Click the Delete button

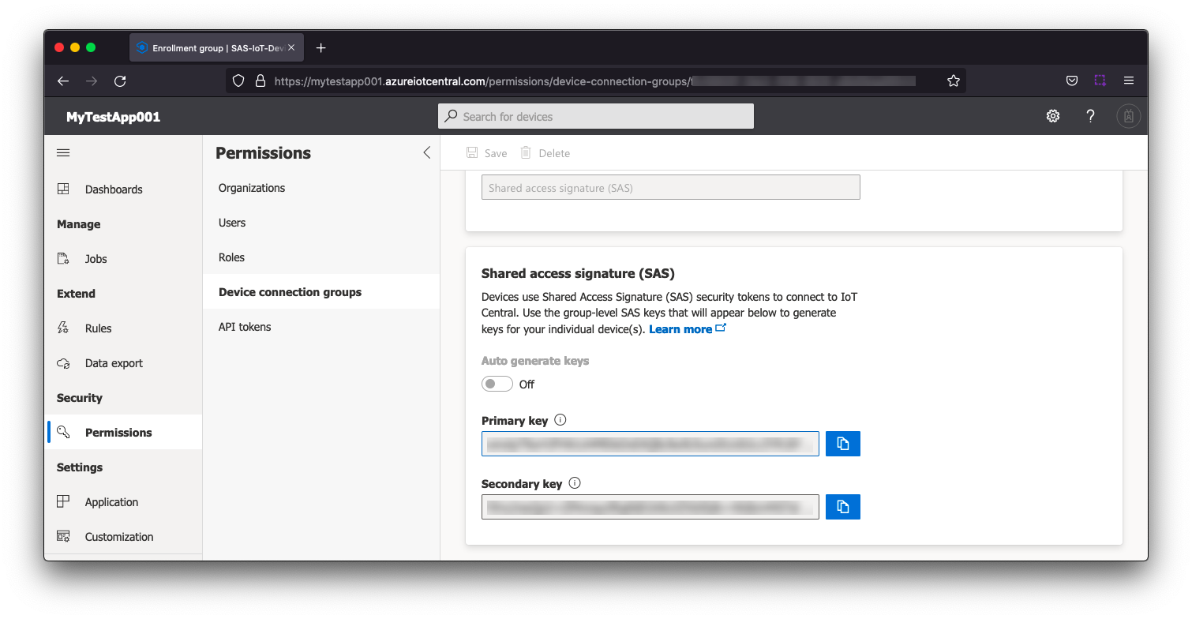click(x=545, y=153)
